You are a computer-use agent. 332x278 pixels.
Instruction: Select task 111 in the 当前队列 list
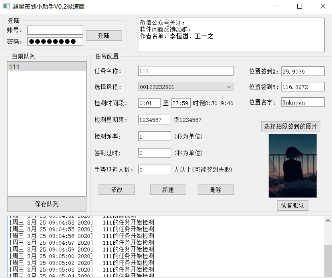(x=47, y=67)
